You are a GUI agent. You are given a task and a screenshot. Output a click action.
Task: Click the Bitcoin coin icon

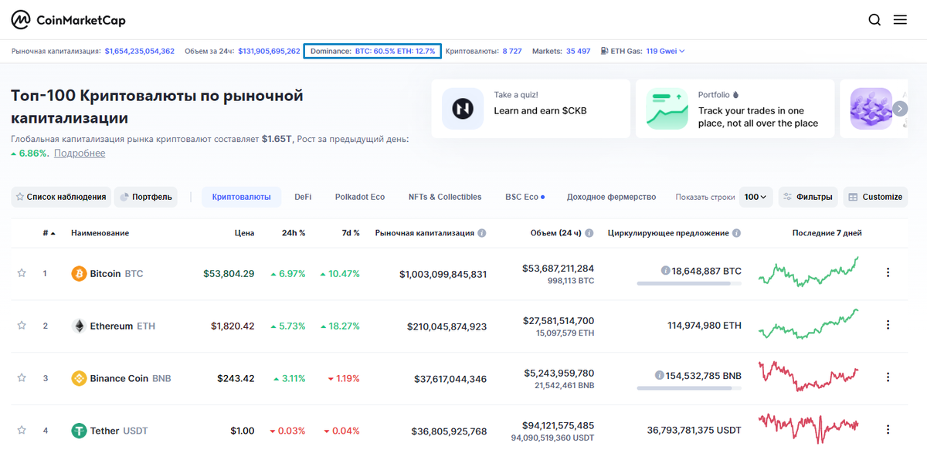79,273
